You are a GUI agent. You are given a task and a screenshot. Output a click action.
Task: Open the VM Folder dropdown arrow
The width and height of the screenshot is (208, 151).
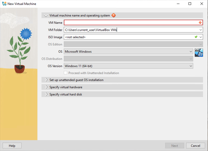[x=201, y=30]
